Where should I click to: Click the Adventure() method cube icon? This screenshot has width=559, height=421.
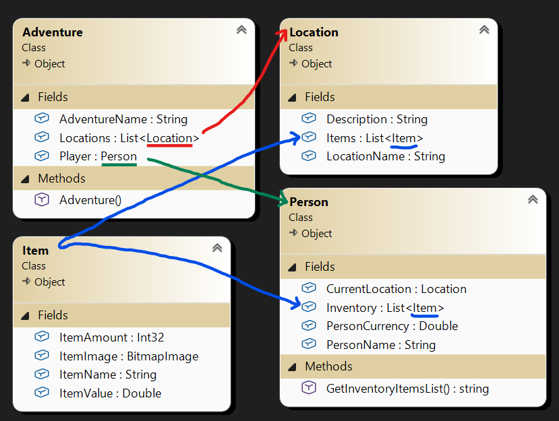click(42, 199)
